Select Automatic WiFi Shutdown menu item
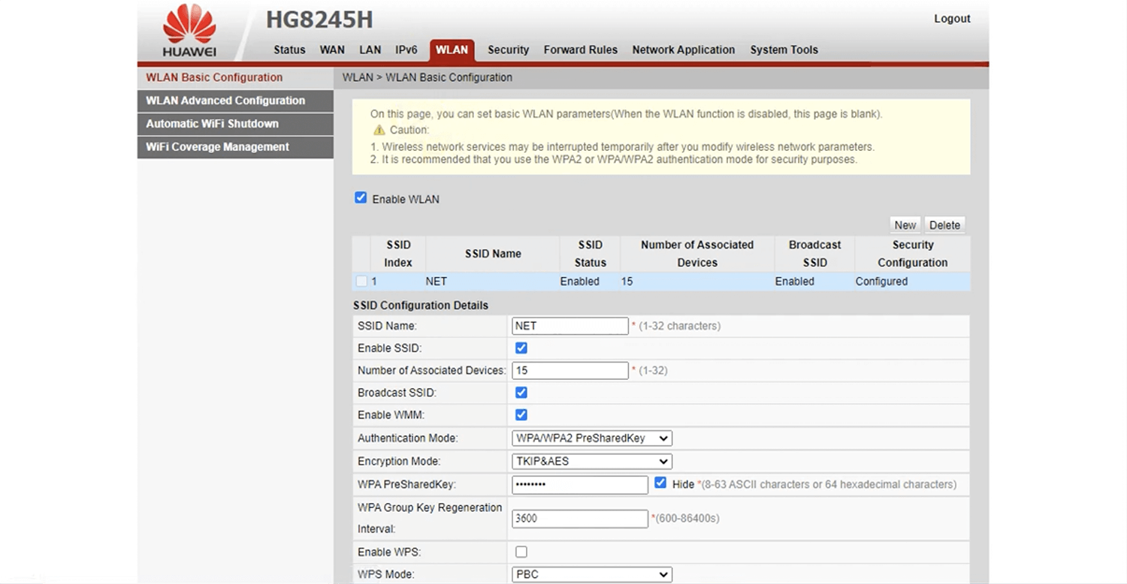Image resolution: width=1127 pixels, height=584 pixels. click(212, 124)
